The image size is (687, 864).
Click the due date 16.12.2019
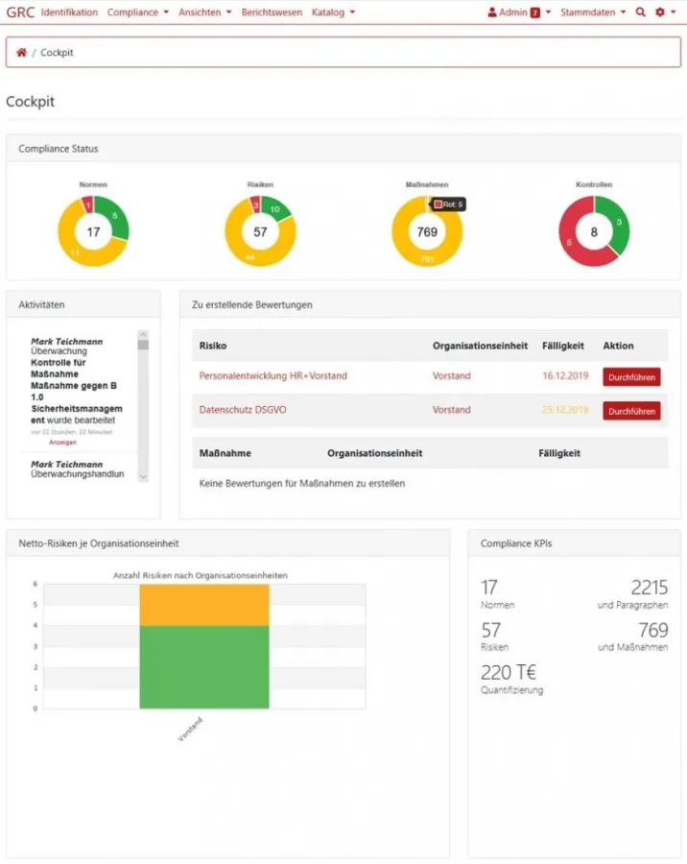[x=565, y=375]
